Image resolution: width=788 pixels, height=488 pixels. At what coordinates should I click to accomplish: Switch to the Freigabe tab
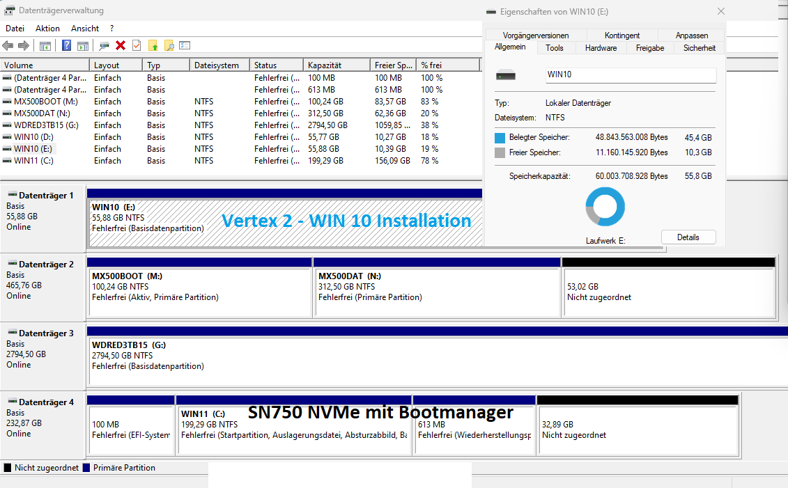click(x=650, y=48)
